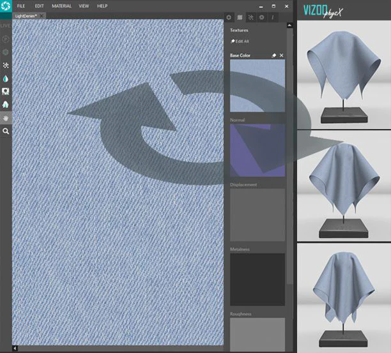Select the Roughness texture slot
The height and width of the screenshot is (353, 391).
[x=257, y=334]
